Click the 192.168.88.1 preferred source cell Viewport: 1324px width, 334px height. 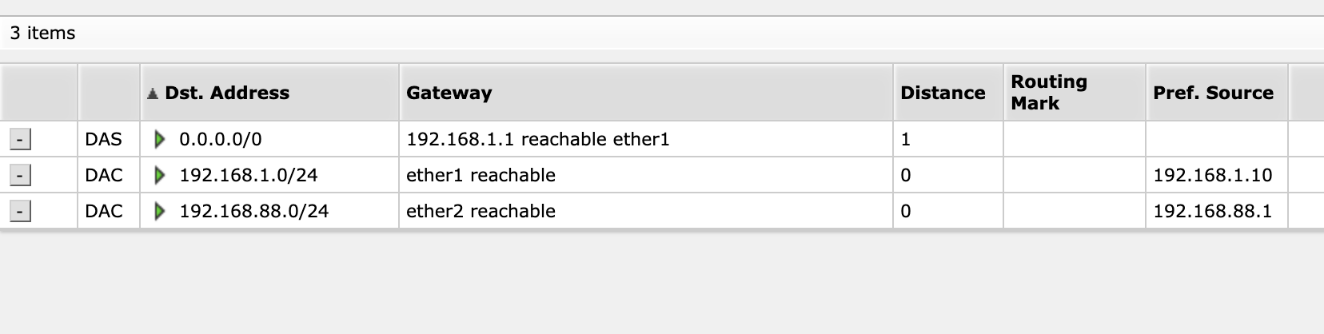point(1212,212)
